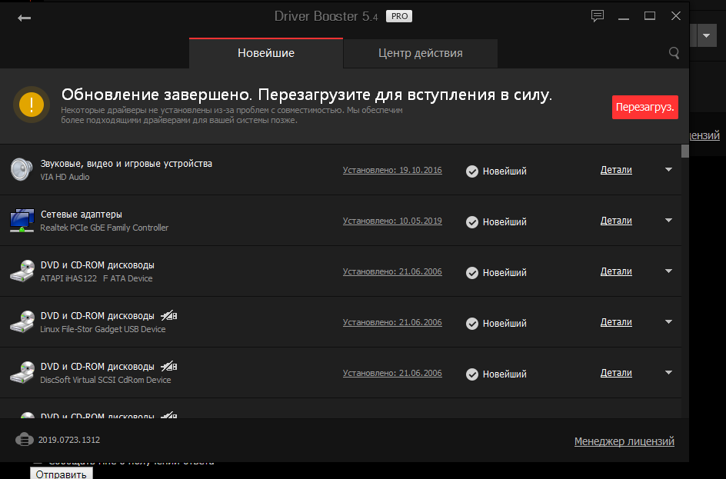Image resolution: width=726 pixels, height=479 pixels.
Task: Expand options arrow for Realtek PCIe GbE
Action: point(668,221)
